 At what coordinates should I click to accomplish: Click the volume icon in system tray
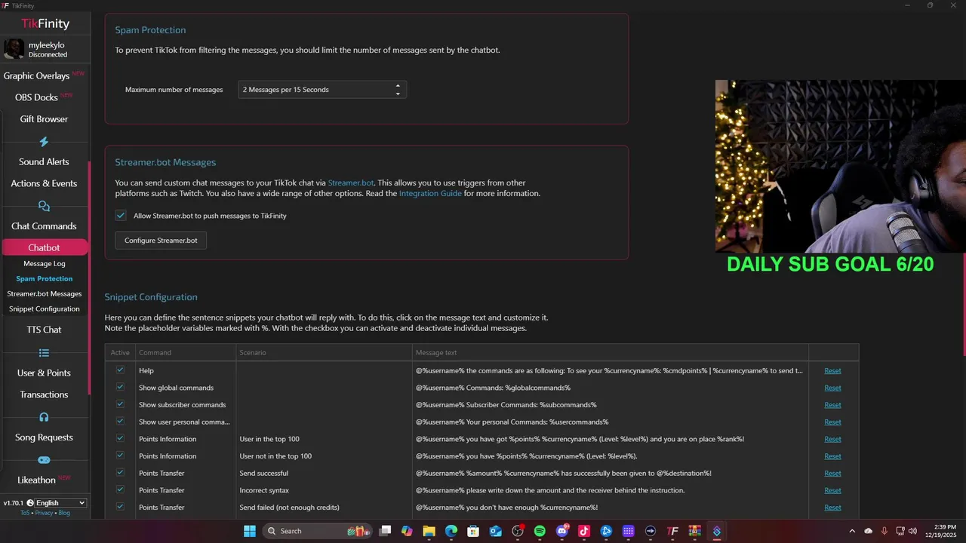pyautogui.click(x=912, y=531)
